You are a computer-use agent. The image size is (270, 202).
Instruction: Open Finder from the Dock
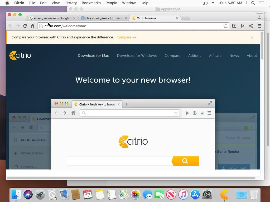(x=16, y=195)
